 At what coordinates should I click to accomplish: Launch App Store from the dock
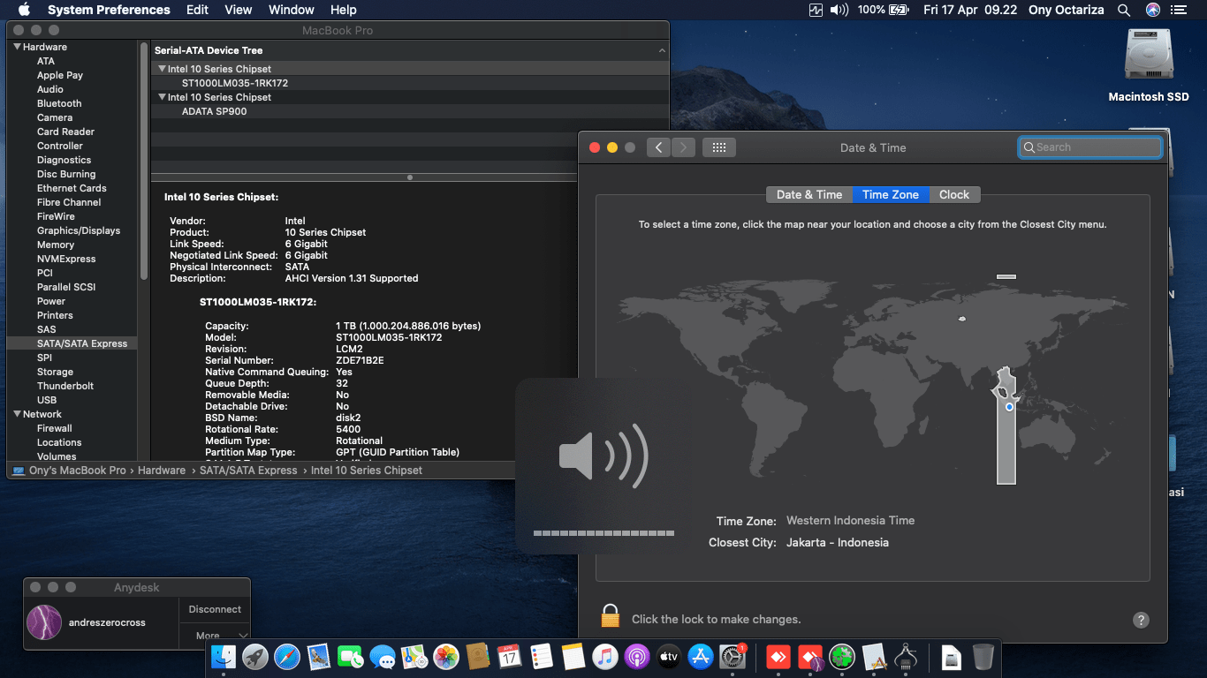point(700,657)
